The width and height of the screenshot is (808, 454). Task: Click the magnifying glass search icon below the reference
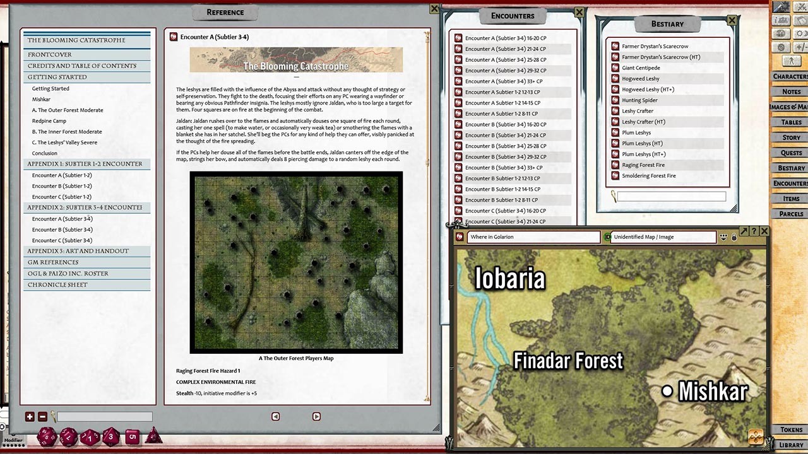pos(54,416)
